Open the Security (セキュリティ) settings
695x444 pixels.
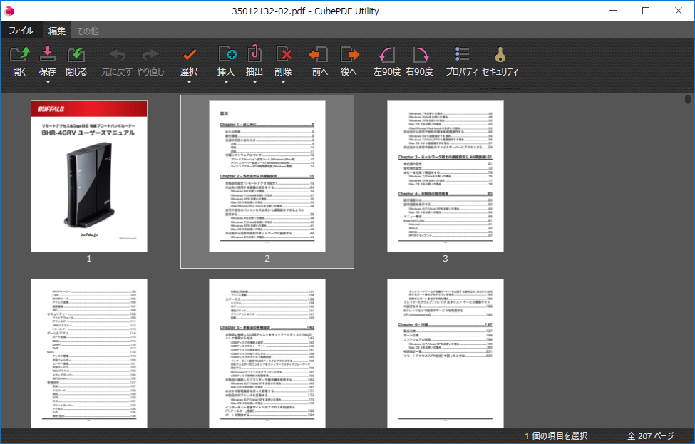[500, 55]
